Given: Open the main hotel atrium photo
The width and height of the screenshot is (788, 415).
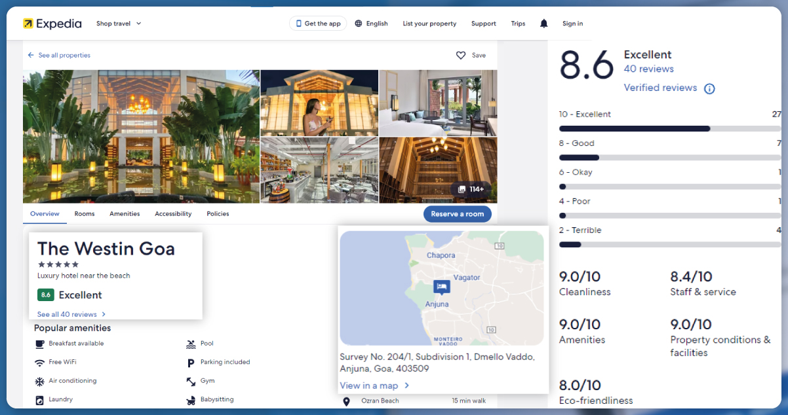Looking at the screenshot, I should click(141, 136).
